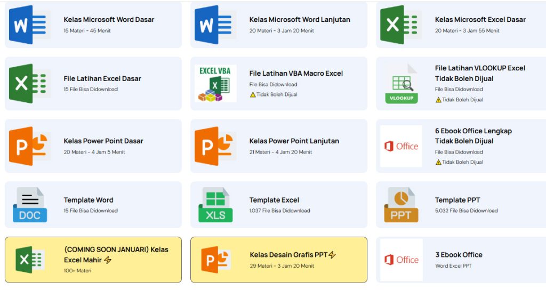
Task: Click the Office logo for 6 Ebook Office Lengkap
Action: pyautogui.click(x=401, y=146)
